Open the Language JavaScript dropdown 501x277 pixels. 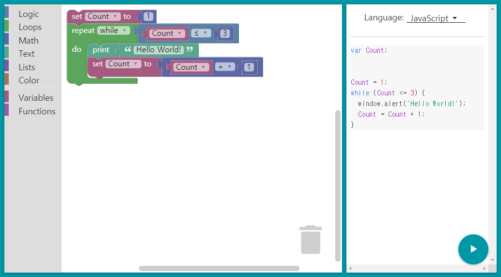click(x=436, y=18)
